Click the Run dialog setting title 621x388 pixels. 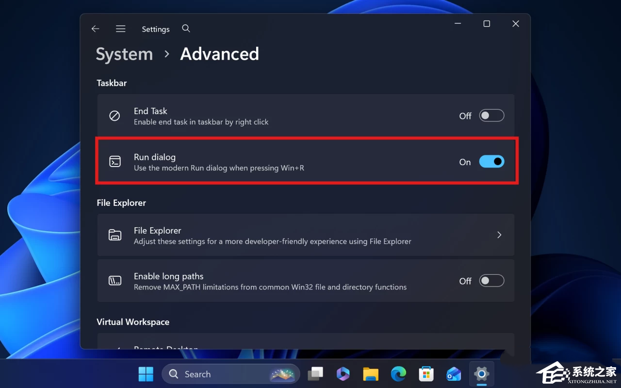155,157
